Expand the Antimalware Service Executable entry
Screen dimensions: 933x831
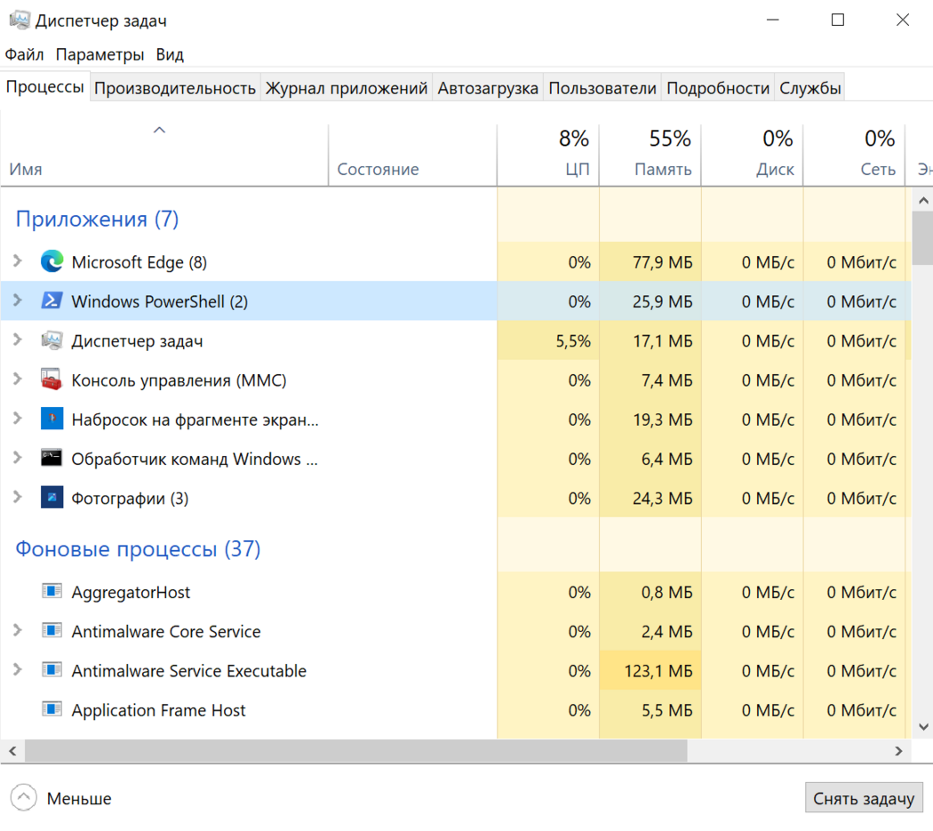pos(17,671)
